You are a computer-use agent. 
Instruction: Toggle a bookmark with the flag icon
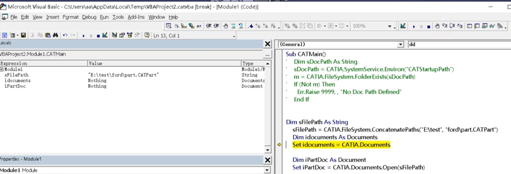click(x=250, y=26)
